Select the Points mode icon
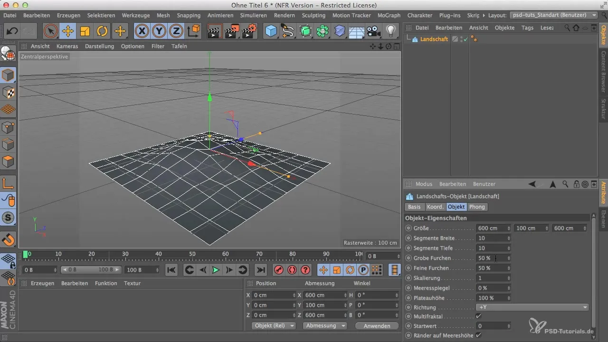Screen dimensions: 608x342 (9, 127)
